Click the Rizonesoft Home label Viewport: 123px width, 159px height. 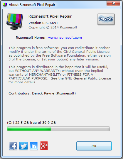31,38
